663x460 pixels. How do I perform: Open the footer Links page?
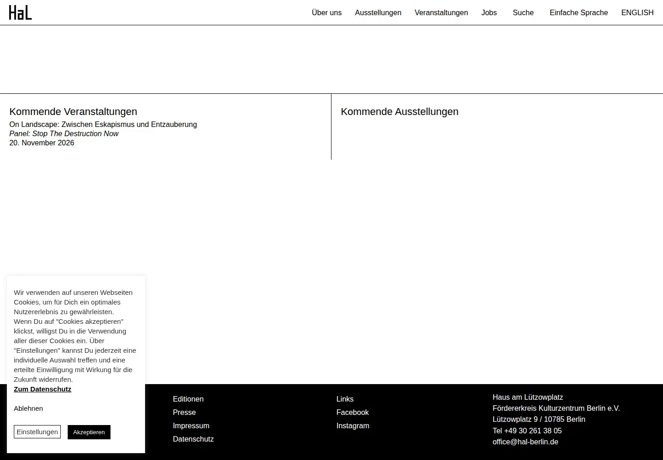[345, 399]
